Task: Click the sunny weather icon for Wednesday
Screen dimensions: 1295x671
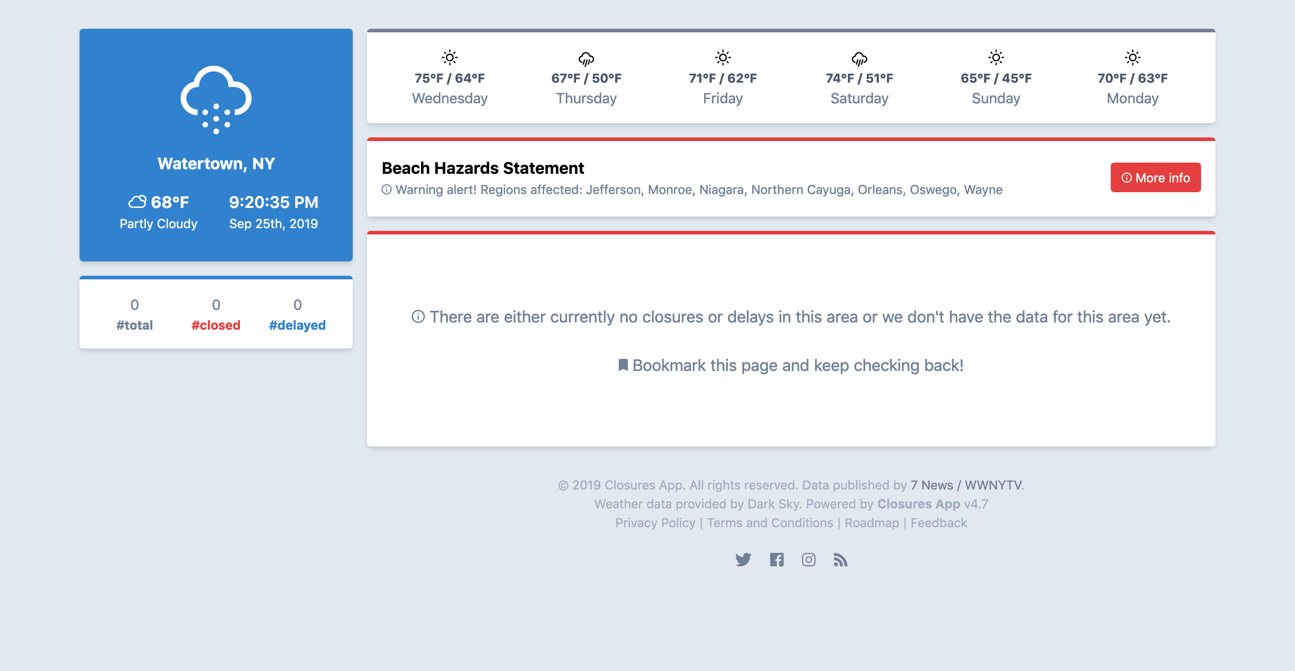Action: 449,57
